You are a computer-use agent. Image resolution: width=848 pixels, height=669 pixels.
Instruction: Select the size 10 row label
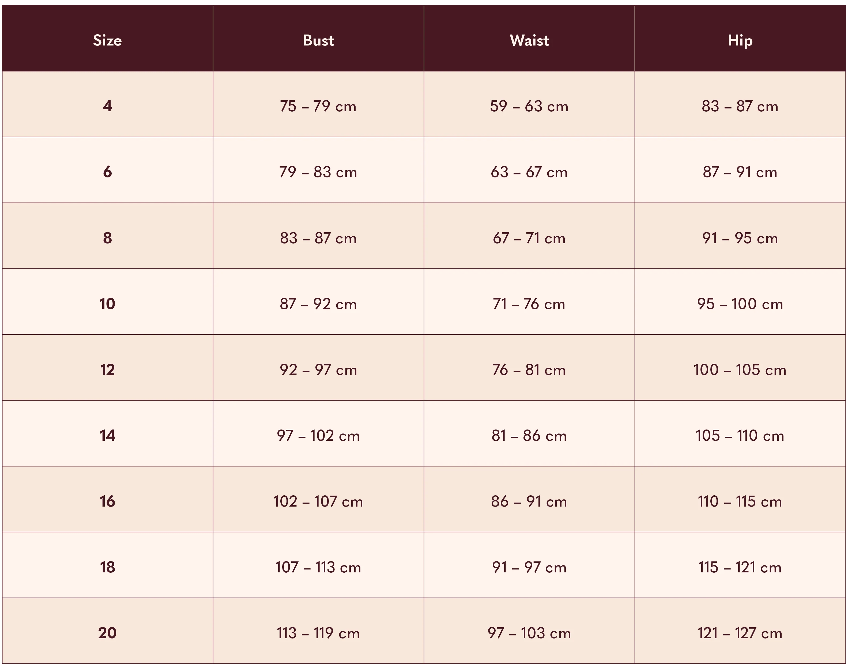coord(107,304)
